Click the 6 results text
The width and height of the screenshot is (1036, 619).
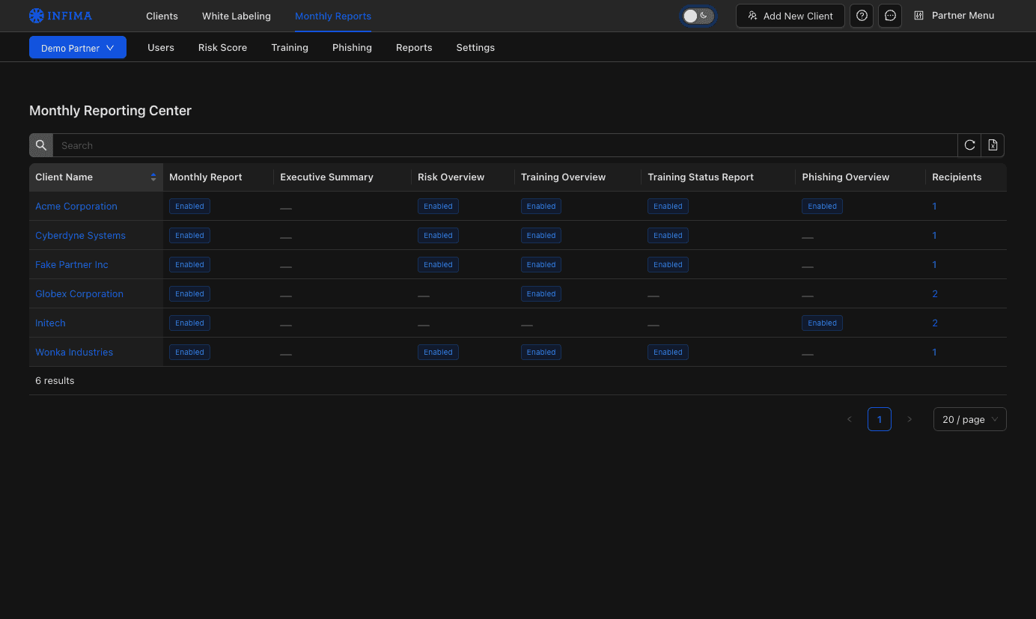(55, 380)
